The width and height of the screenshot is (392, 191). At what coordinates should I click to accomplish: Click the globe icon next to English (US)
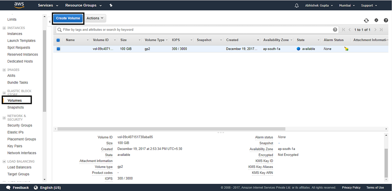point(35,187)
